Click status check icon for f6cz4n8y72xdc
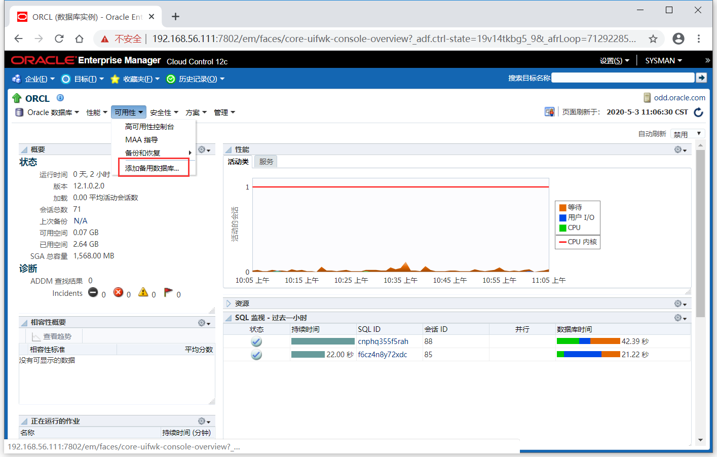717x457 pixels. tap(256, 355)
